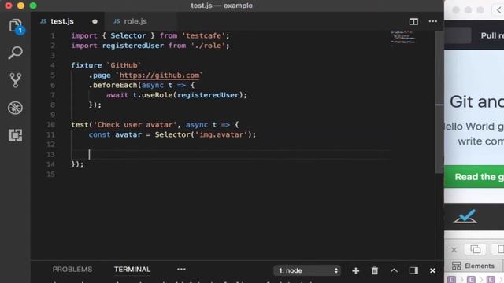
Task: Open the Explorer files icon in the activity bar
Action: tap(16, 26)
